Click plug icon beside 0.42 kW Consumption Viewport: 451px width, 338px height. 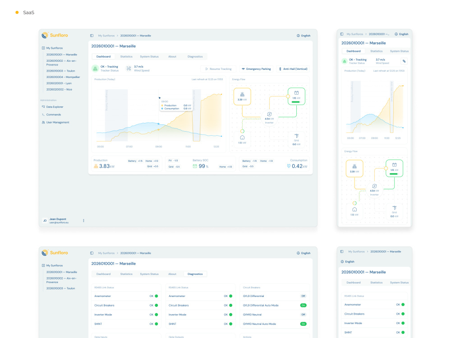point(289,166)
